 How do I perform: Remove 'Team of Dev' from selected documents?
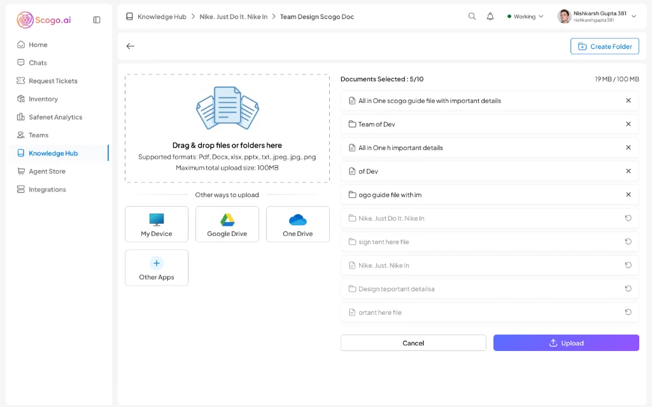(x=628, y=123)
